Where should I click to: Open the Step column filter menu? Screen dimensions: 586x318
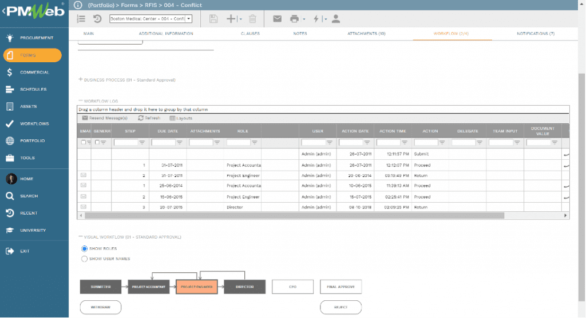(x=142, y=142)
